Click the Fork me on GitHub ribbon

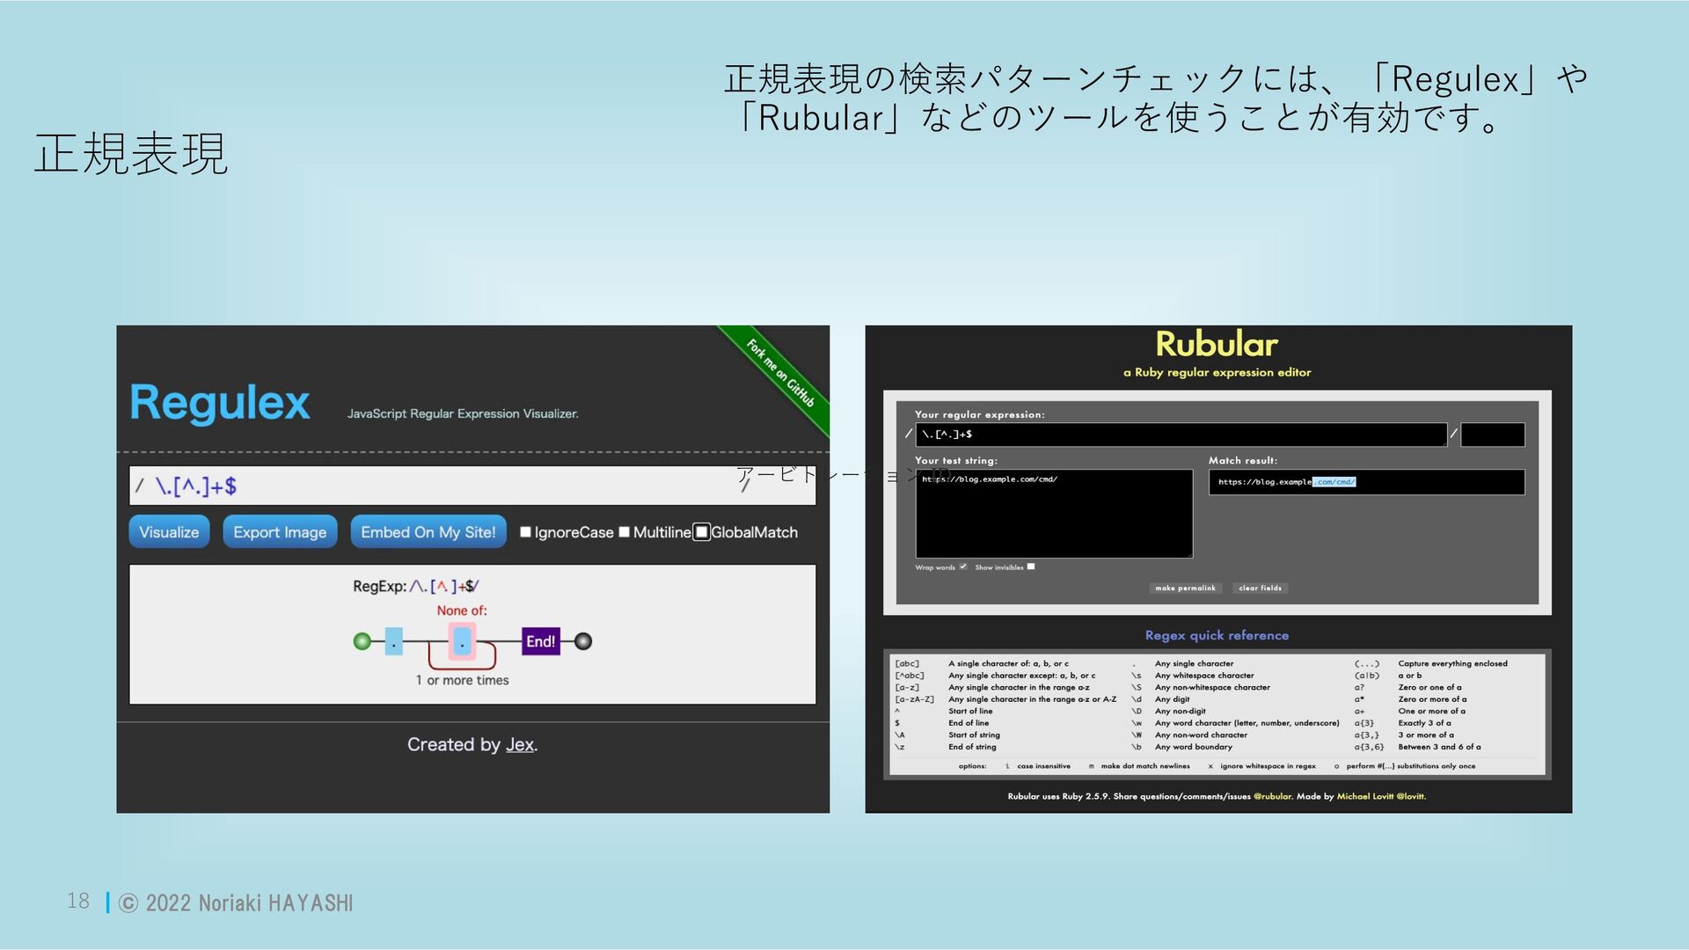coord(780,373)
